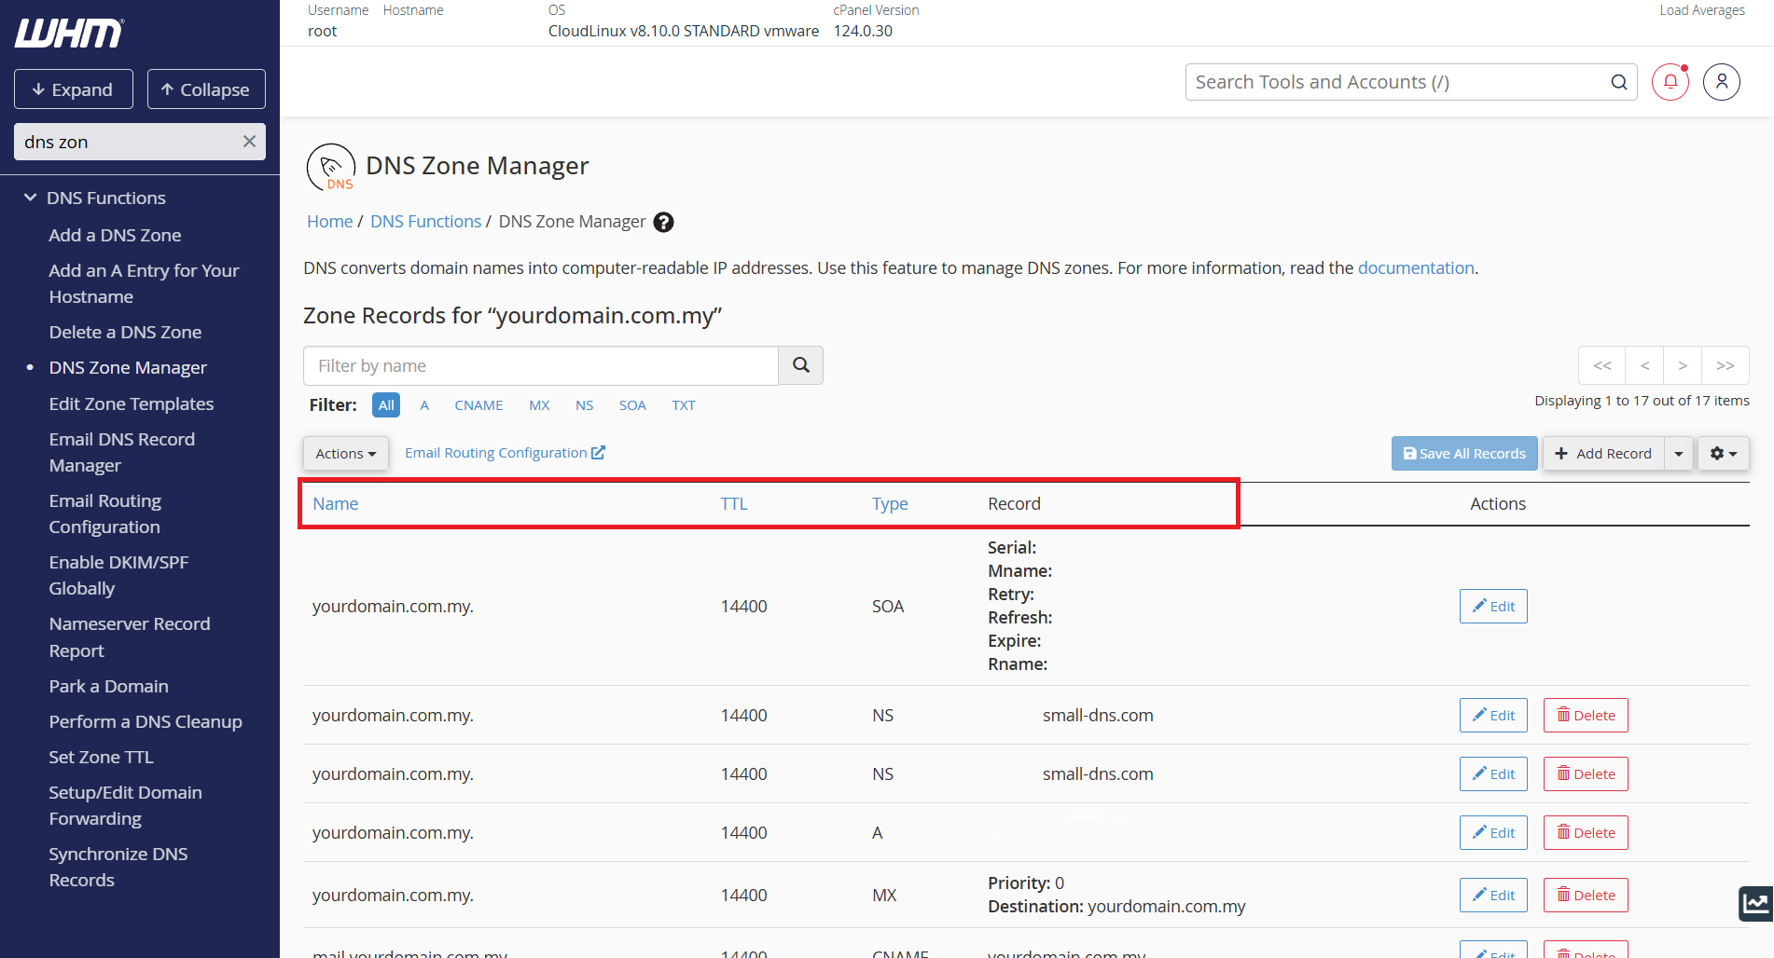Screen dimensions: 1774x958
Task: Open the Actions dropdown
Action: coord(345,454)
